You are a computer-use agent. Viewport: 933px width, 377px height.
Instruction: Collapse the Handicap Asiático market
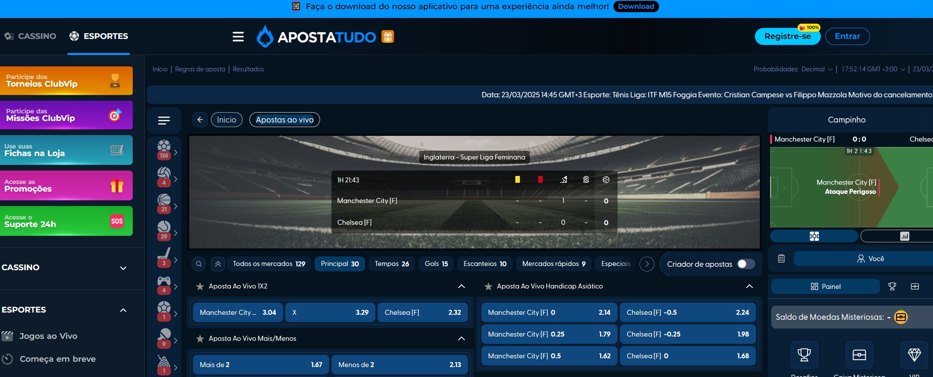tap(750, 286)
